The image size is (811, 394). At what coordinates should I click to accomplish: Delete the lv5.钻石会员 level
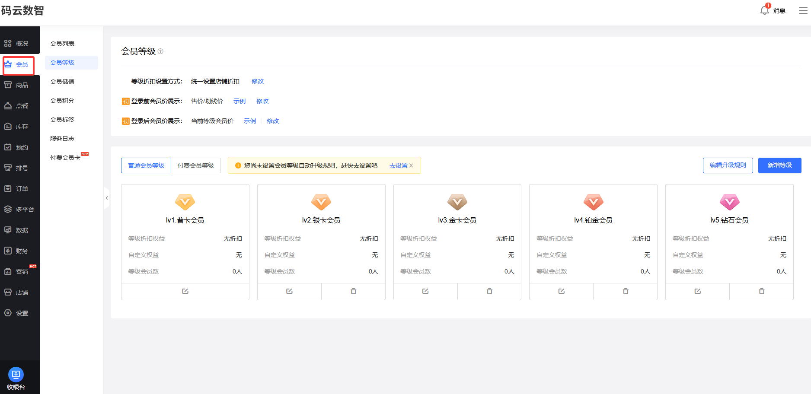[761, 291]
